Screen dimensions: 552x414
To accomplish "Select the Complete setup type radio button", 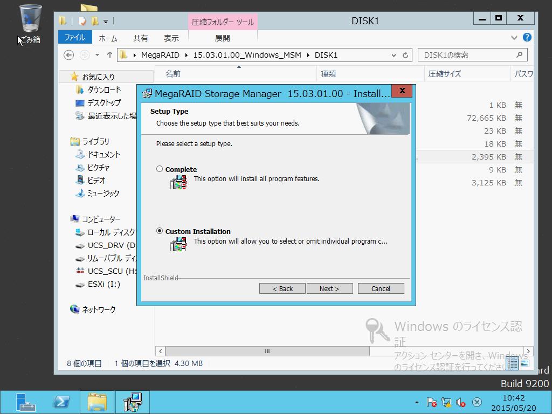I will click(x=160, y=169).
